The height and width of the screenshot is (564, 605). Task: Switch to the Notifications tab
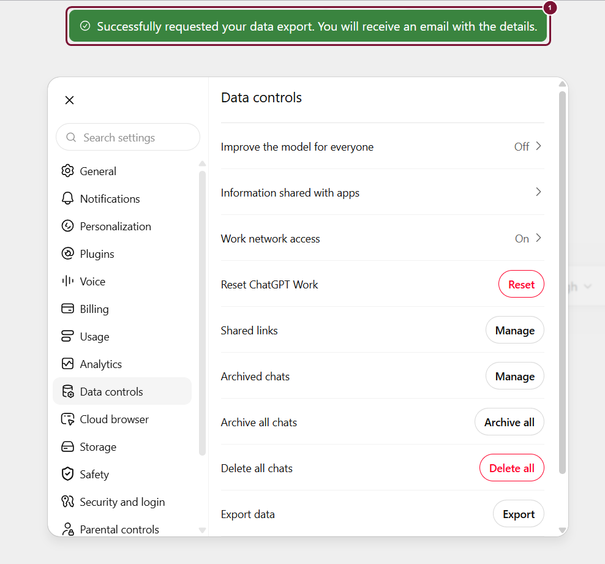122,198
